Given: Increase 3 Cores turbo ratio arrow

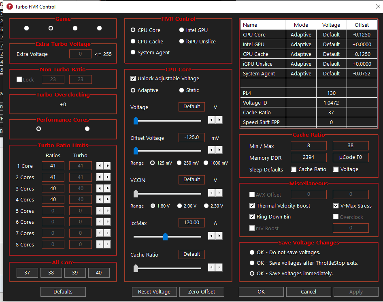Looking at the screenshot, I should coord(107,188).
